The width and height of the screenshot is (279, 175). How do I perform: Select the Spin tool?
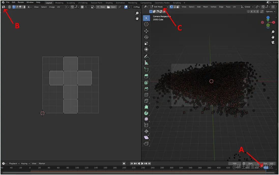(x=146, y=113)
